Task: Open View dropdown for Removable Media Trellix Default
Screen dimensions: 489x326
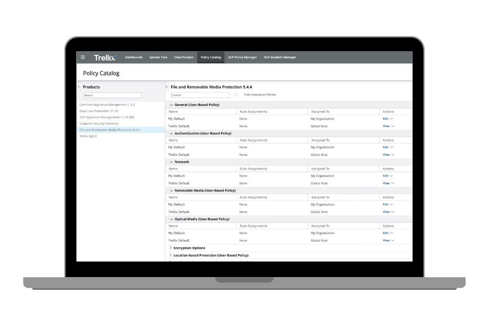Action: pyautogui.click(x=388, y=212)
